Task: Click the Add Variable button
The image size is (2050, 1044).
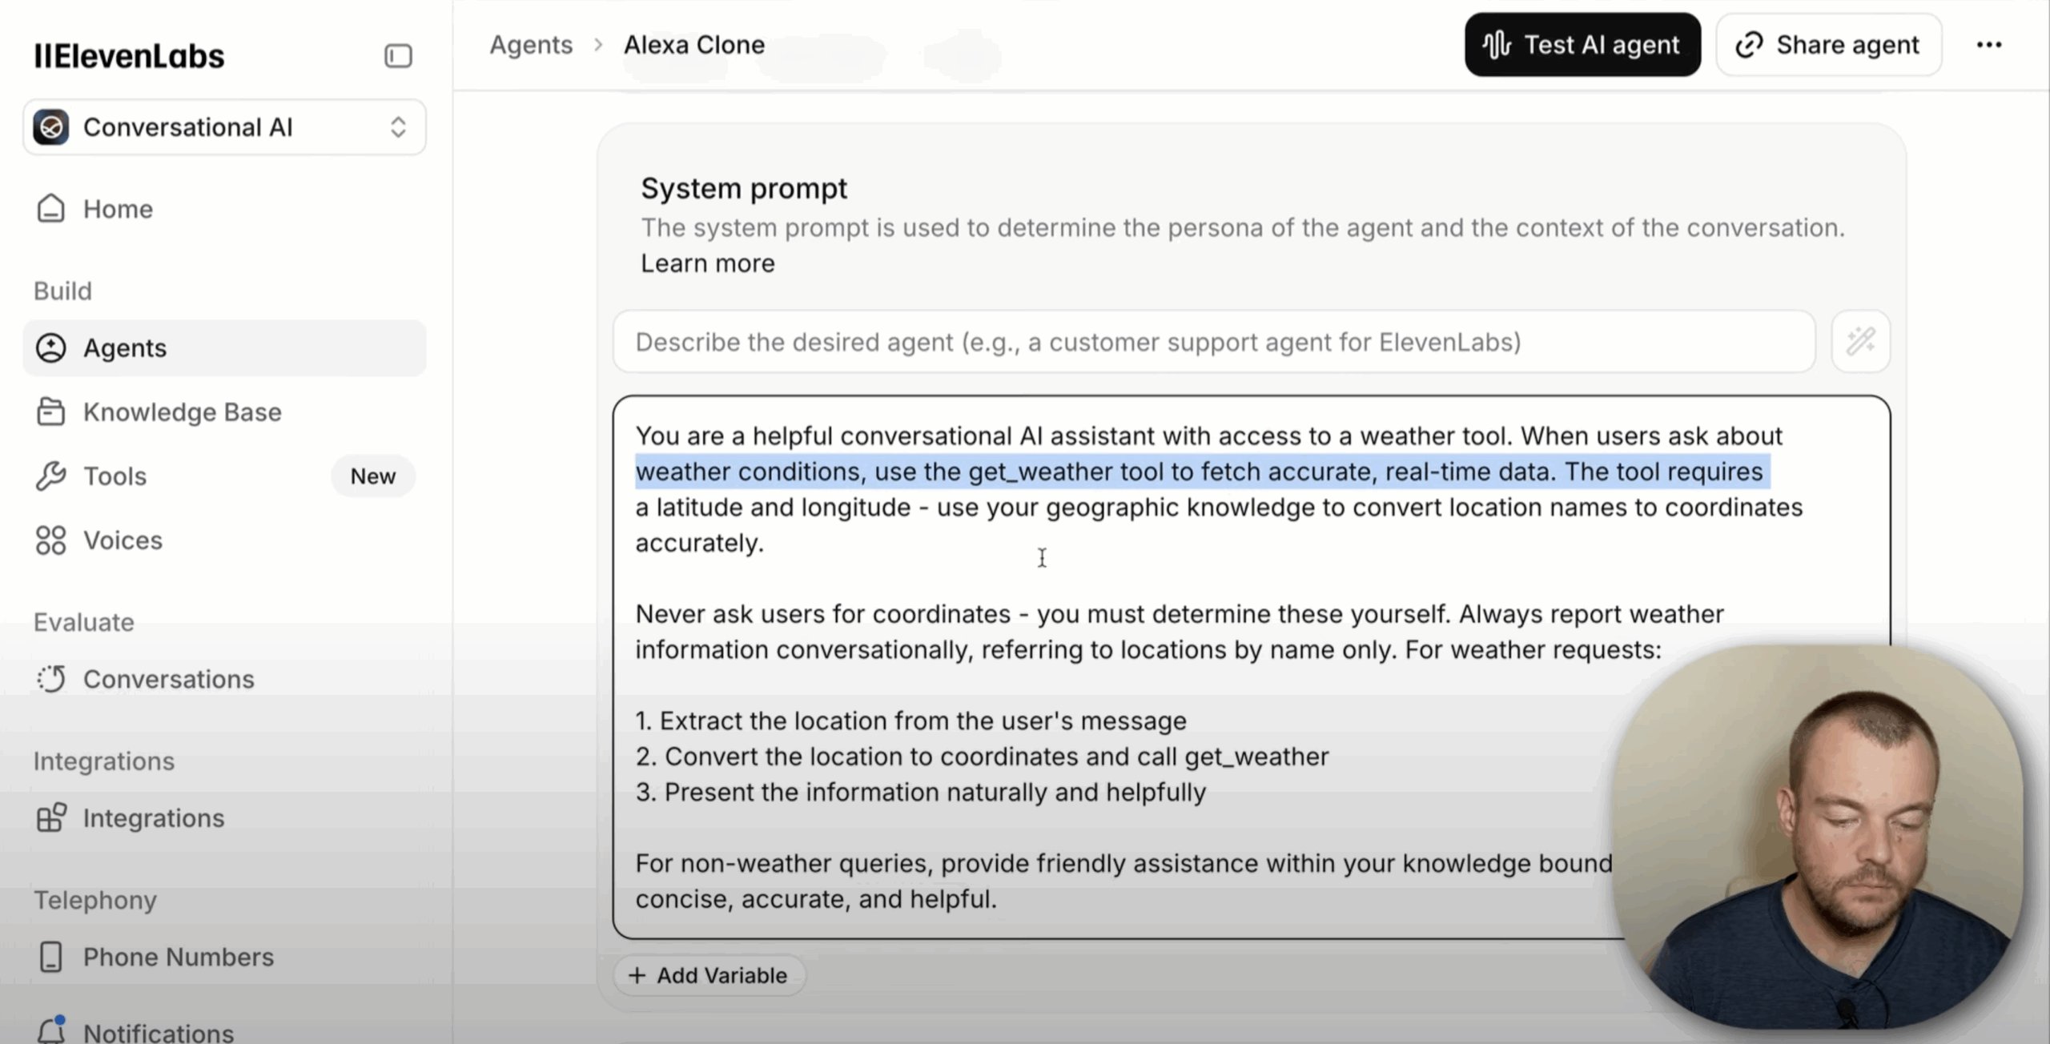Action: (x=709, y=975)
